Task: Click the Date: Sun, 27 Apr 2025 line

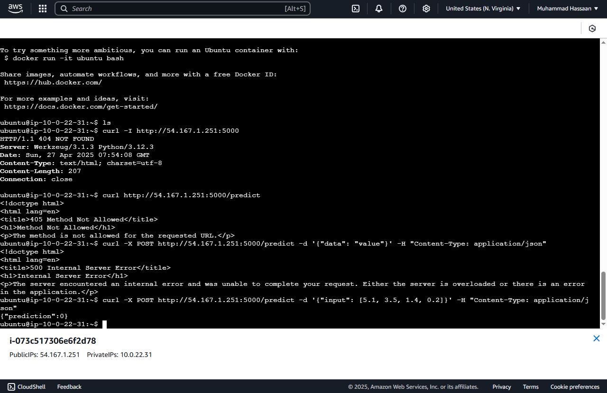Action: [74, 155]
